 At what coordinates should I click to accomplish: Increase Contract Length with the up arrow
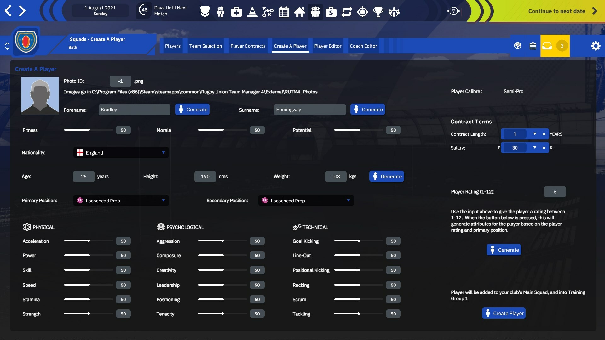click(544, 134)
